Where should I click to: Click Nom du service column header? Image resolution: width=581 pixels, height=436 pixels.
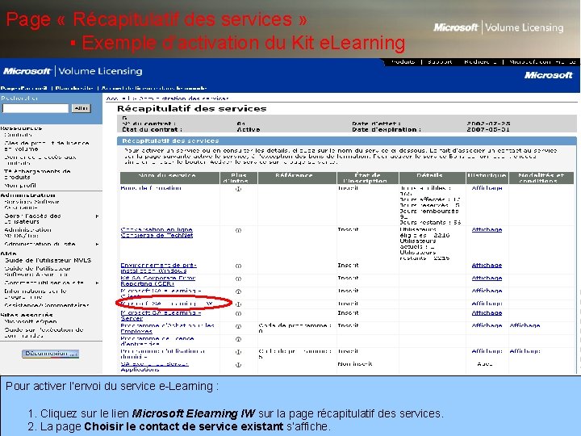pos(169,178)
